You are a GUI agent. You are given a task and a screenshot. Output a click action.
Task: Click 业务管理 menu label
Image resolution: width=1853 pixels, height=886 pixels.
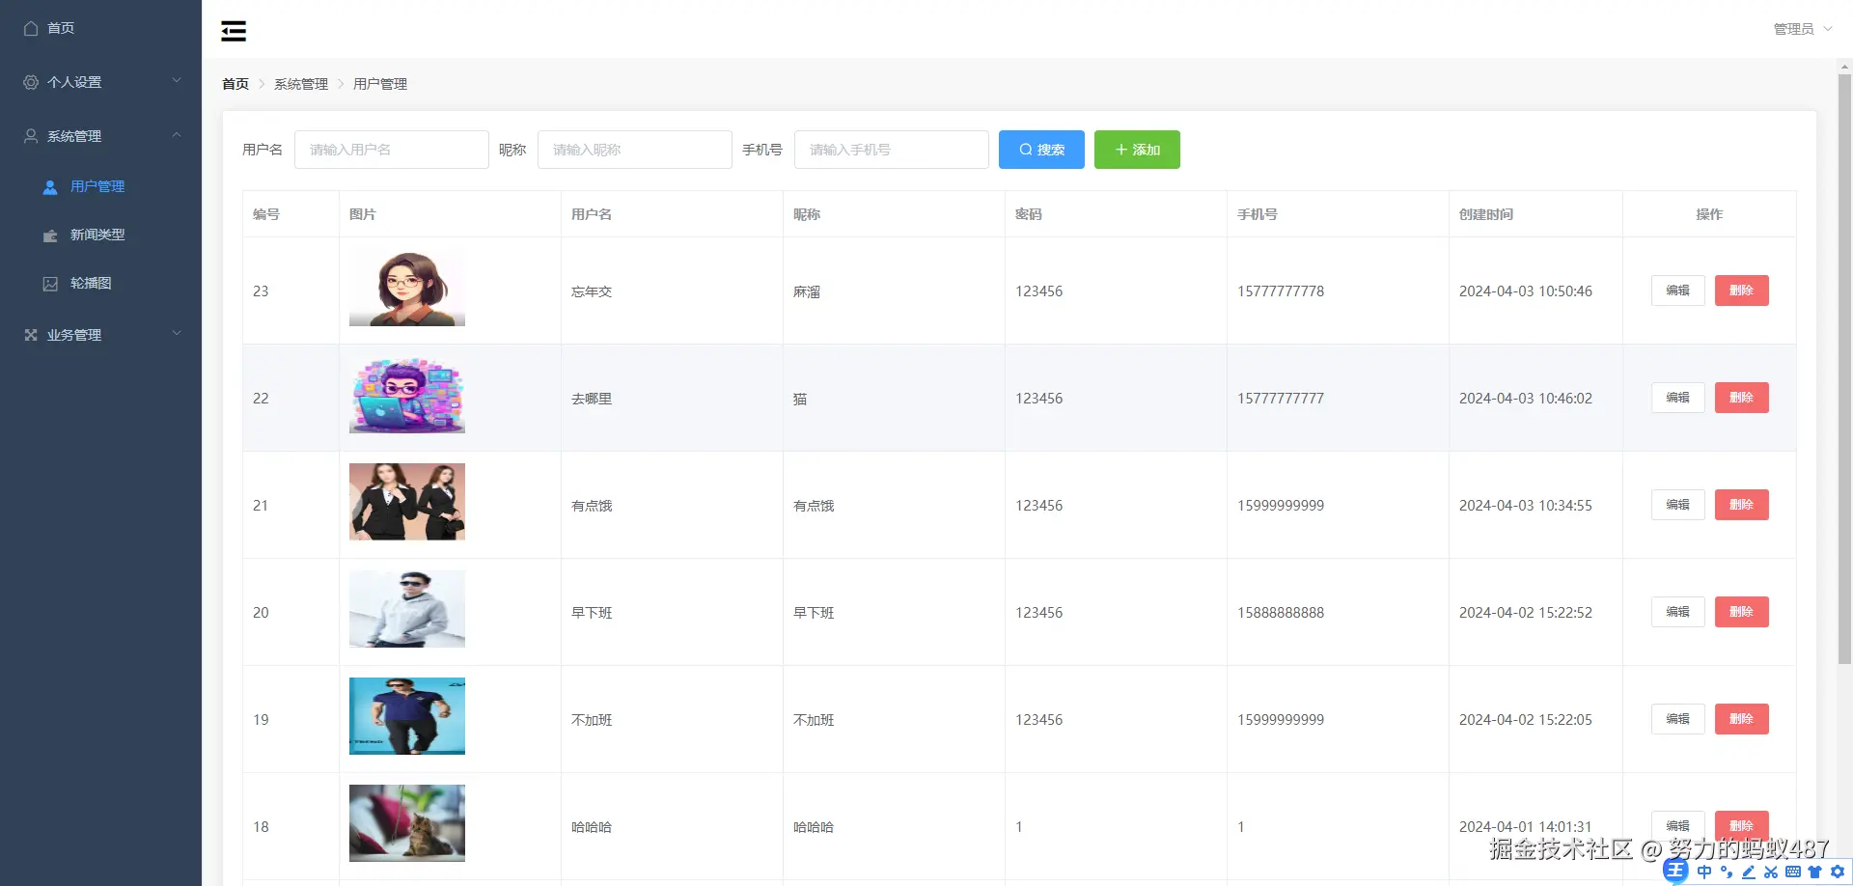(x=74, y=335)
